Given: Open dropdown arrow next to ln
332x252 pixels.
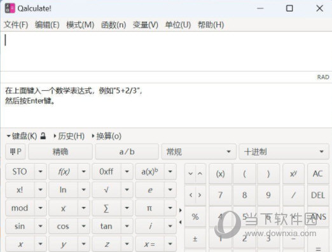Looking at the screenshot, I should tap(84, 190).
